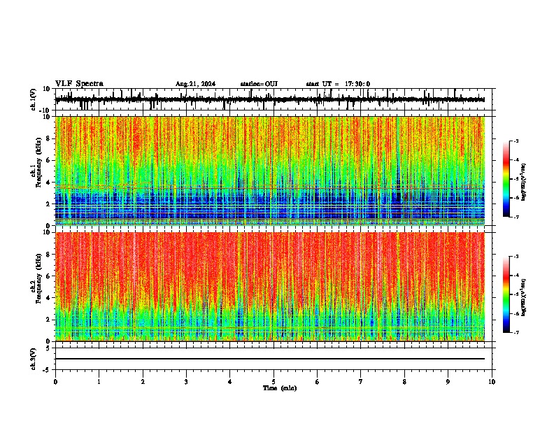Click the "8" kHz tick of ch.1 spectrogram
This screenshot has width=554, height=428.
48,138
